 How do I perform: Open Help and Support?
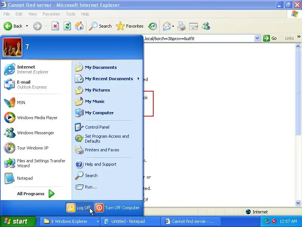click(107, 164)
